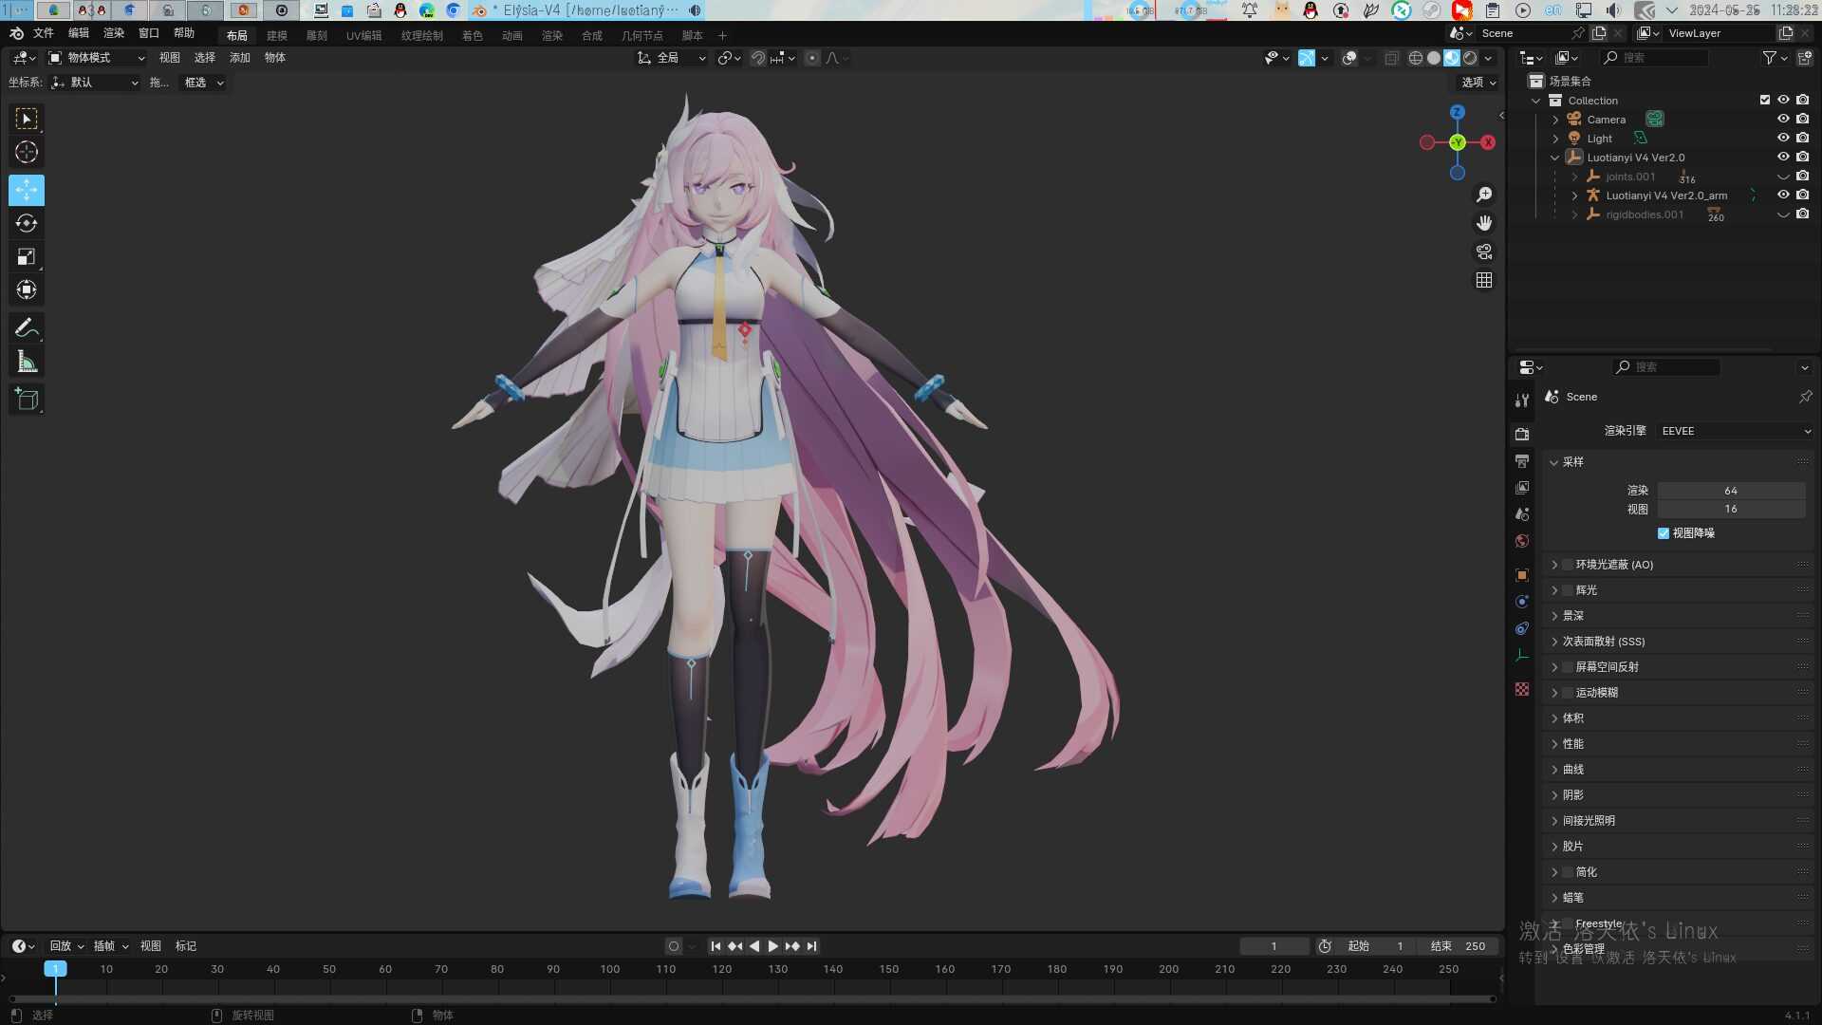Viewport: 1822px width, 1025px height.
Task: Select the Add Cube tool
Action: [27, 400]
